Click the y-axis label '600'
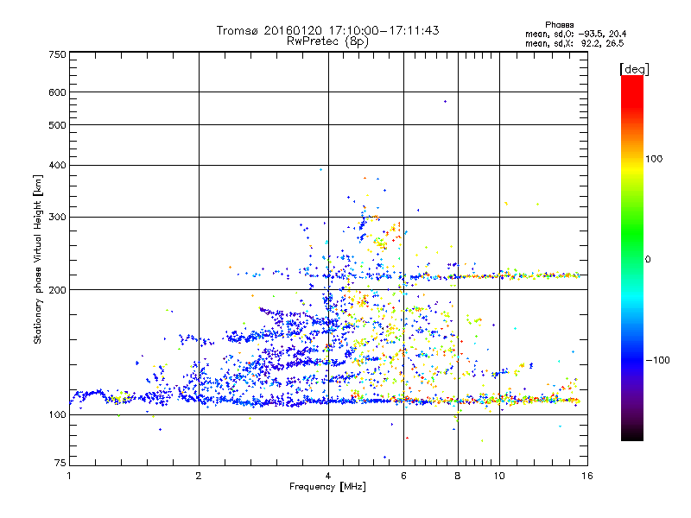691x518 pixels. click(57, 92)
